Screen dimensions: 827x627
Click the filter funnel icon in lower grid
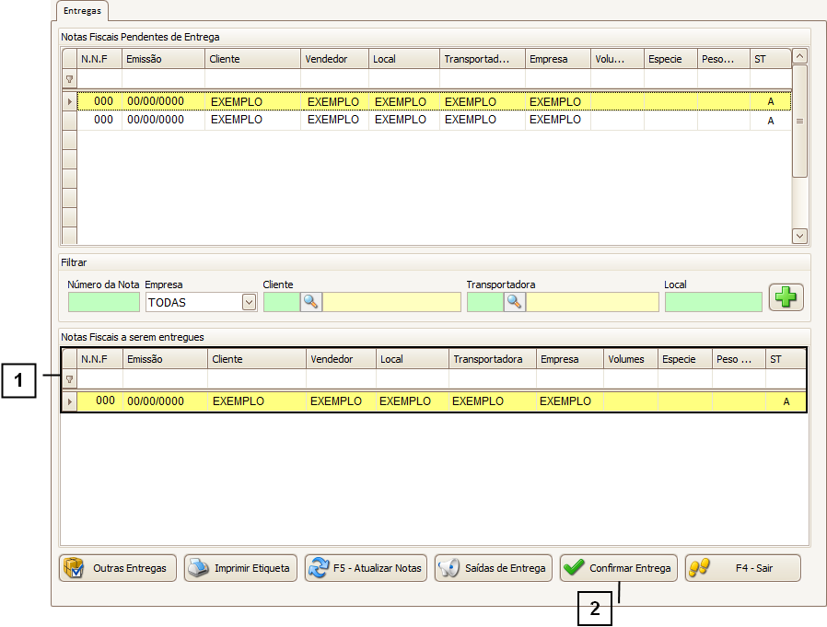pyautogui.click(x=69, y=379)
